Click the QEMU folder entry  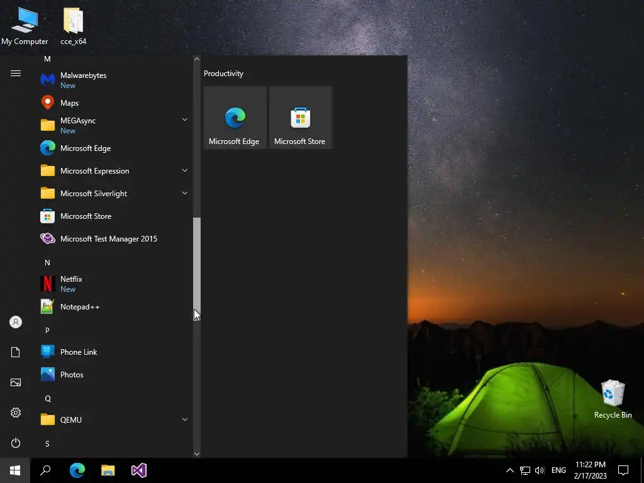(x=114, y=419)
